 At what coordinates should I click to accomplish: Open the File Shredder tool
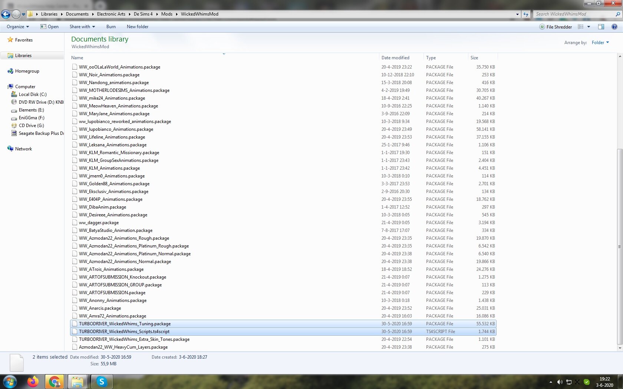(556, 27)
